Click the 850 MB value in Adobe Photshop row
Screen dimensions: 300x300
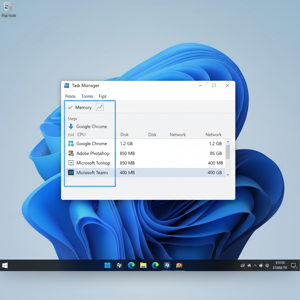tap(127, 153)
